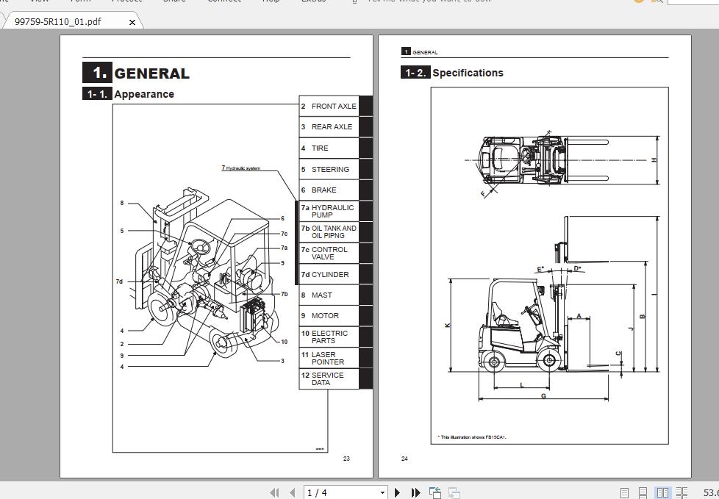Click the previous page arrow icon
This screenshot has height=499, width=719.
click(x=292, y=491)
